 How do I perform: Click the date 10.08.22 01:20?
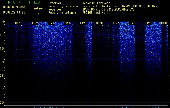point(14,12)
